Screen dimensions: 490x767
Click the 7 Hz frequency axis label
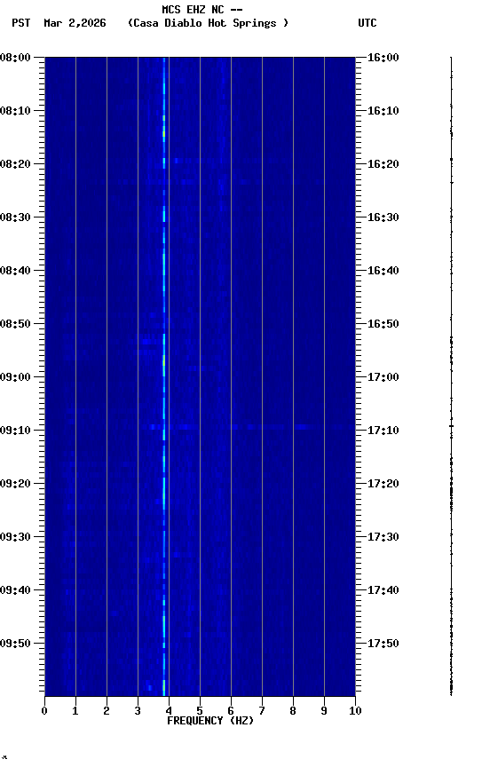point(262,711)
